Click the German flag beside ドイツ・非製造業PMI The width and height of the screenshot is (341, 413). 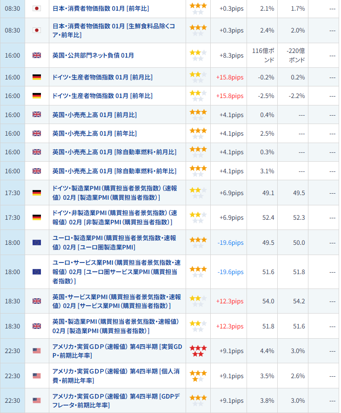point(37,217)
